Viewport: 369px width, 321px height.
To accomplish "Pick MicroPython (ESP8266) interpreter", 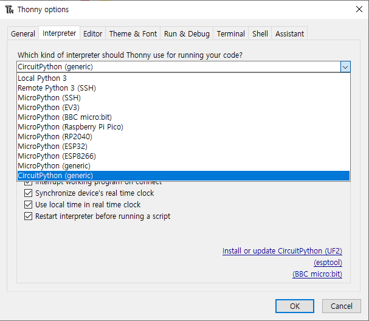I will pos(184,156).
